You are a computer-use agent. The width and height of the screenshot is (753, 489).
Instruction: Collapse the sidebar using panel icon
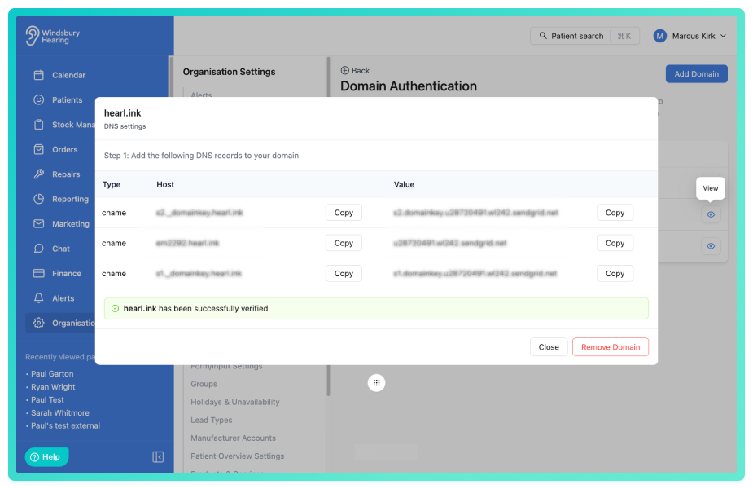(x=158, y=456)
